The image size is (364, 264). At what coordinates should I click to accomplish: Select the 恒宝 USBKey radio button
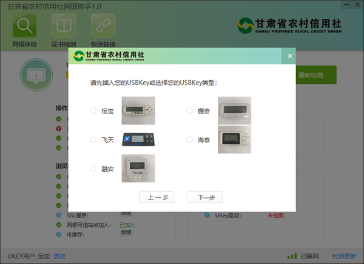coord(93,110)
